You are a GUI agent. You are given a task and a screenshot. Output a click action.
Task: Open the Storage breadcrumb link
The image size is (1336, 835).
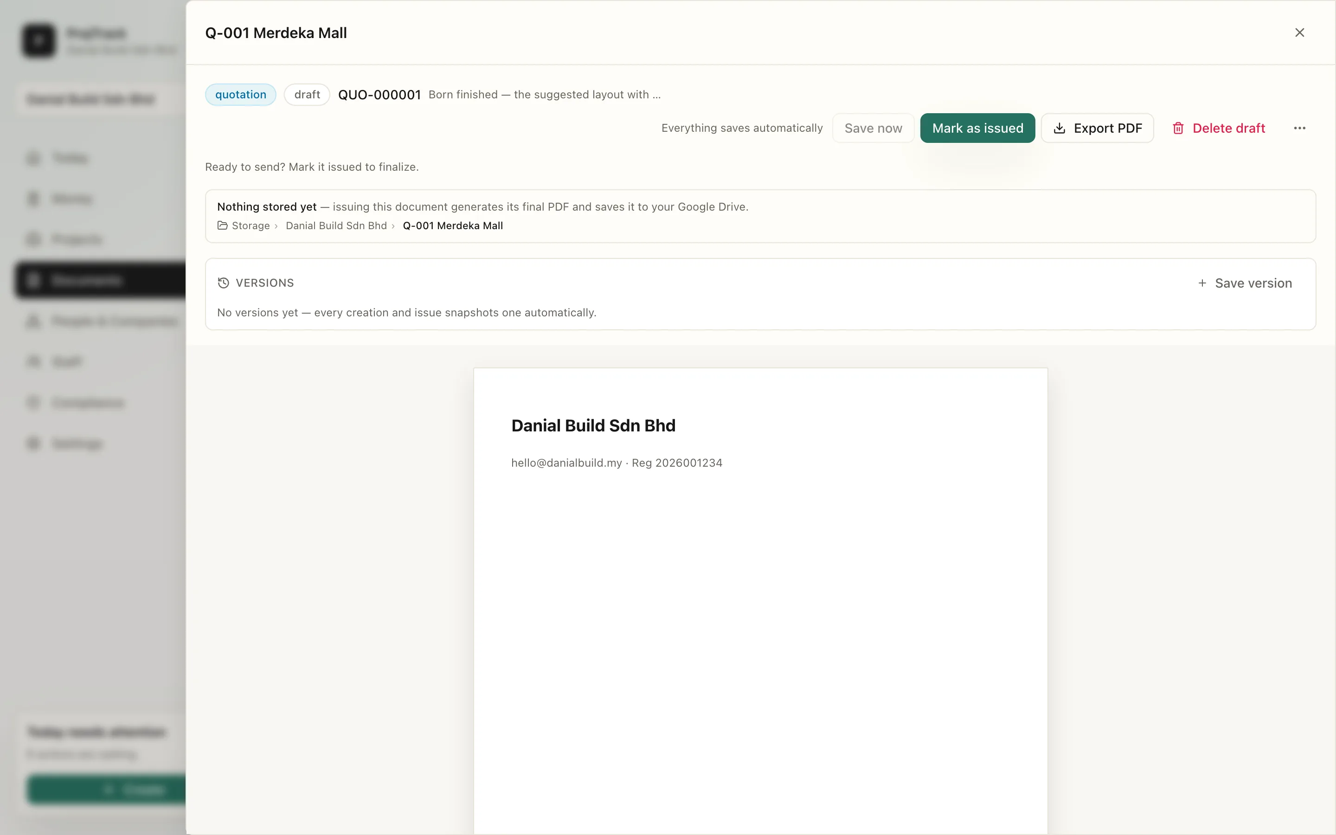(x=250, y=225)
